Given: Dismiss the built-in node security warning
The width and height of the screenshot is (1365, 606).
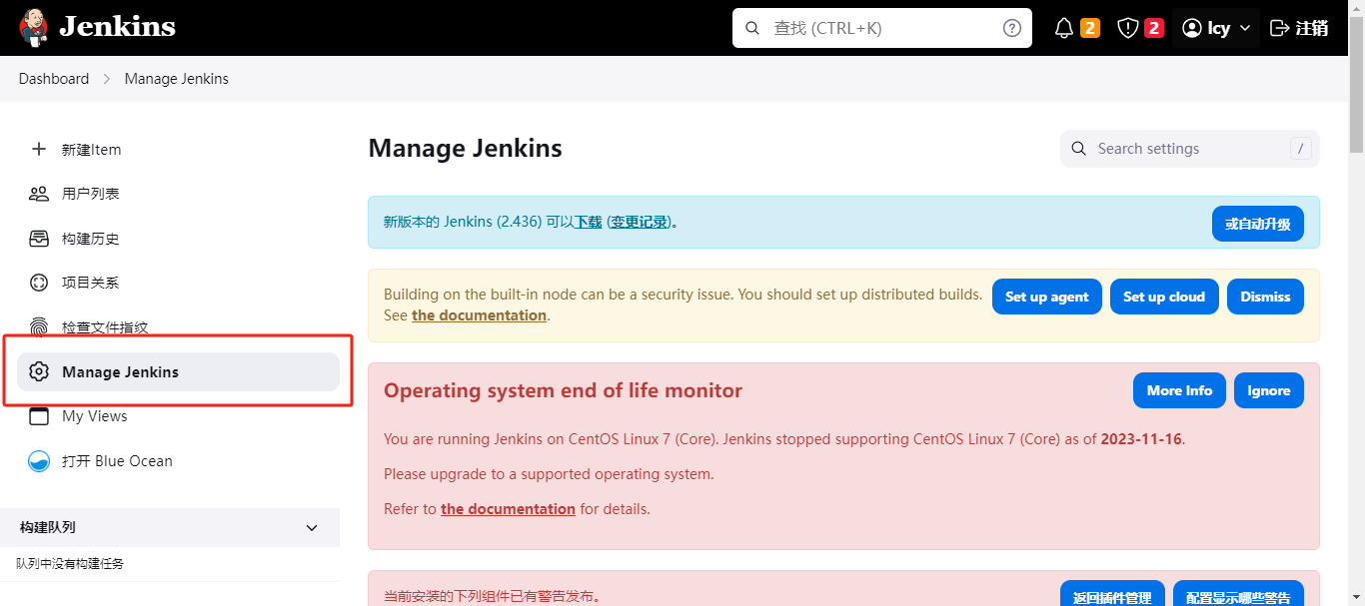Looking at the screenshot, I should [1265, 297].
